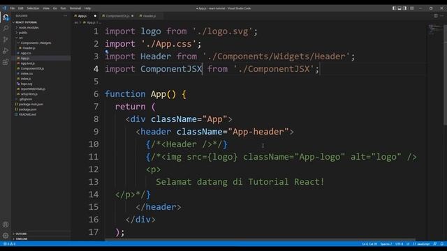The height and width of the screenshot is (251, 447).
Task: Change UTF-8 file encoding
Action: click(400, 244)
